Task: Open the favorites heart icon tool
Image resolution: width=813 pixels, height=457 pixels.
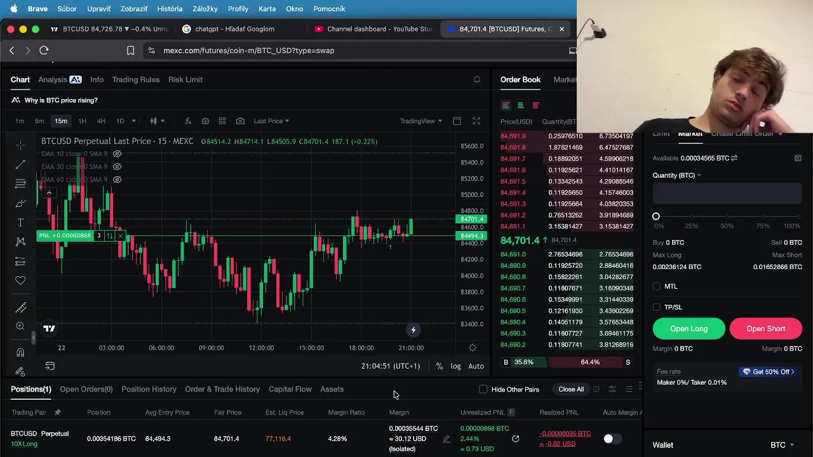Action: [x=20, y=280]
